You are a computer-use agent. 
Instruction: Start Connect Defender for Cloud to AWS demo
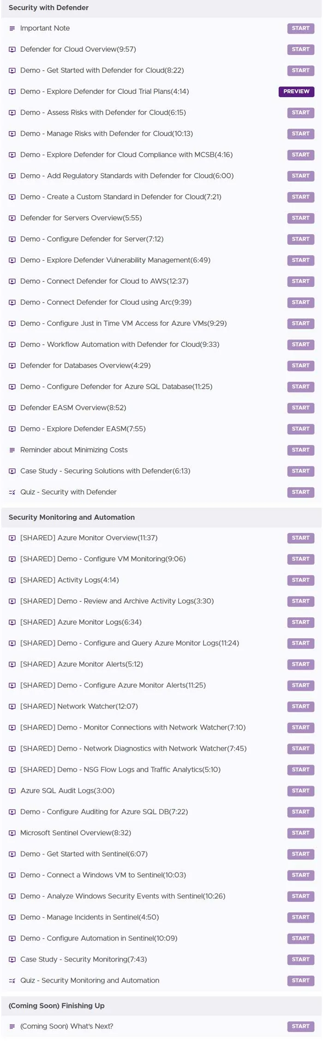(300, 281)
